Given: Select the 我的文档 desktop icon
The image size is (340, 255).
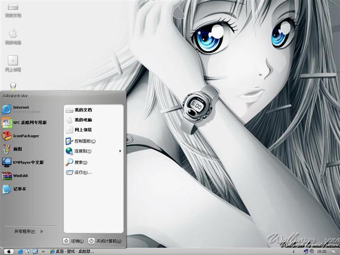Looking at the screenshot, I should tap(13, 10).
